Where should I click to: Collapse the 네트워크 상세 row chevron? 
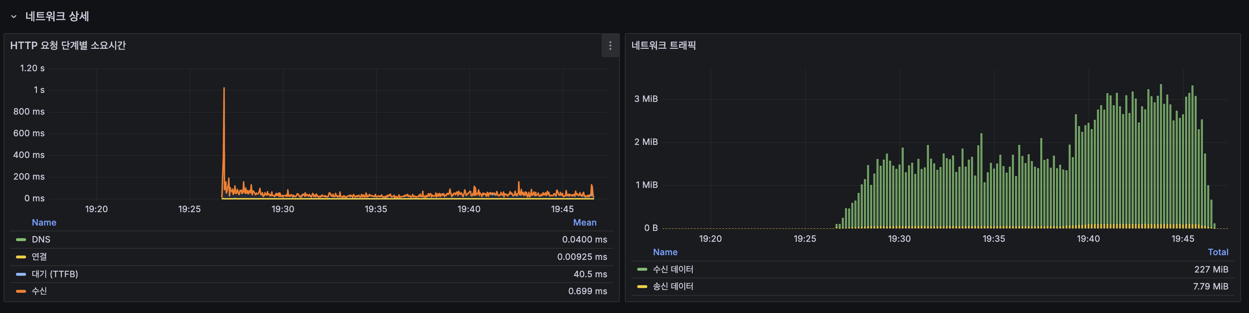pos(14,17)
